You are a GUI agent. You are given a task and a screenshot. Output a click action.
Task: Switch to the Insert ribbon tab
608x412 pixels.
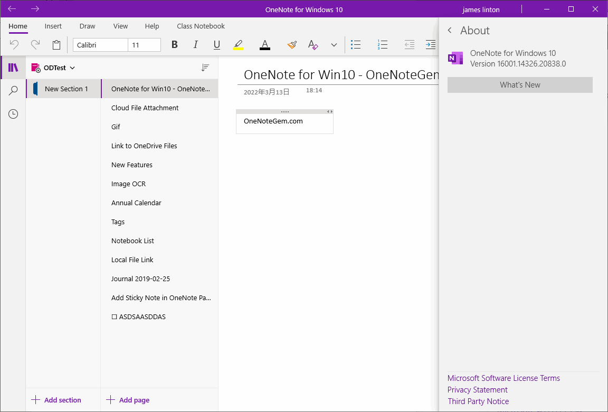click(x=53, y=26)
